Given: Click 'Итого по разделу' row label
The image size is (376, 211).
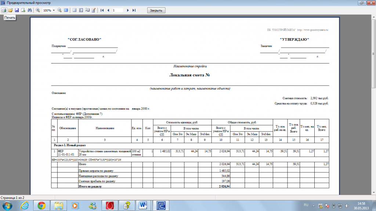Looking at the screenshot, I should click(90, 186).
